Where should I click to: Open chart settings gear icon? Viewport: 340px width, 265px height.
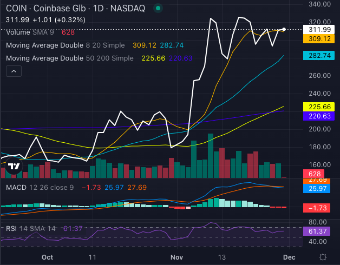click(x=323, y=257)
